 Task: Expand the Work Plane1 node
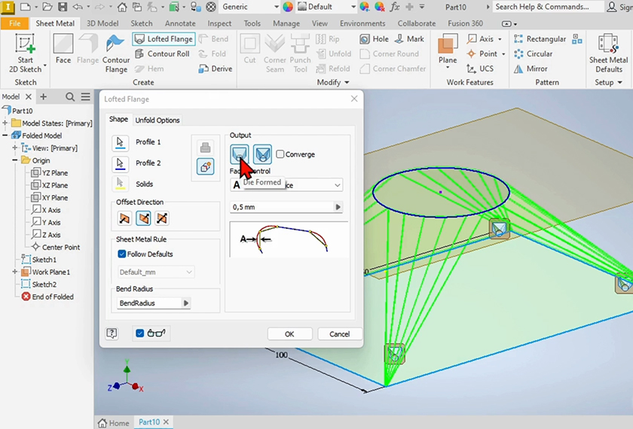pyautogui.click(x=15, y=272)
